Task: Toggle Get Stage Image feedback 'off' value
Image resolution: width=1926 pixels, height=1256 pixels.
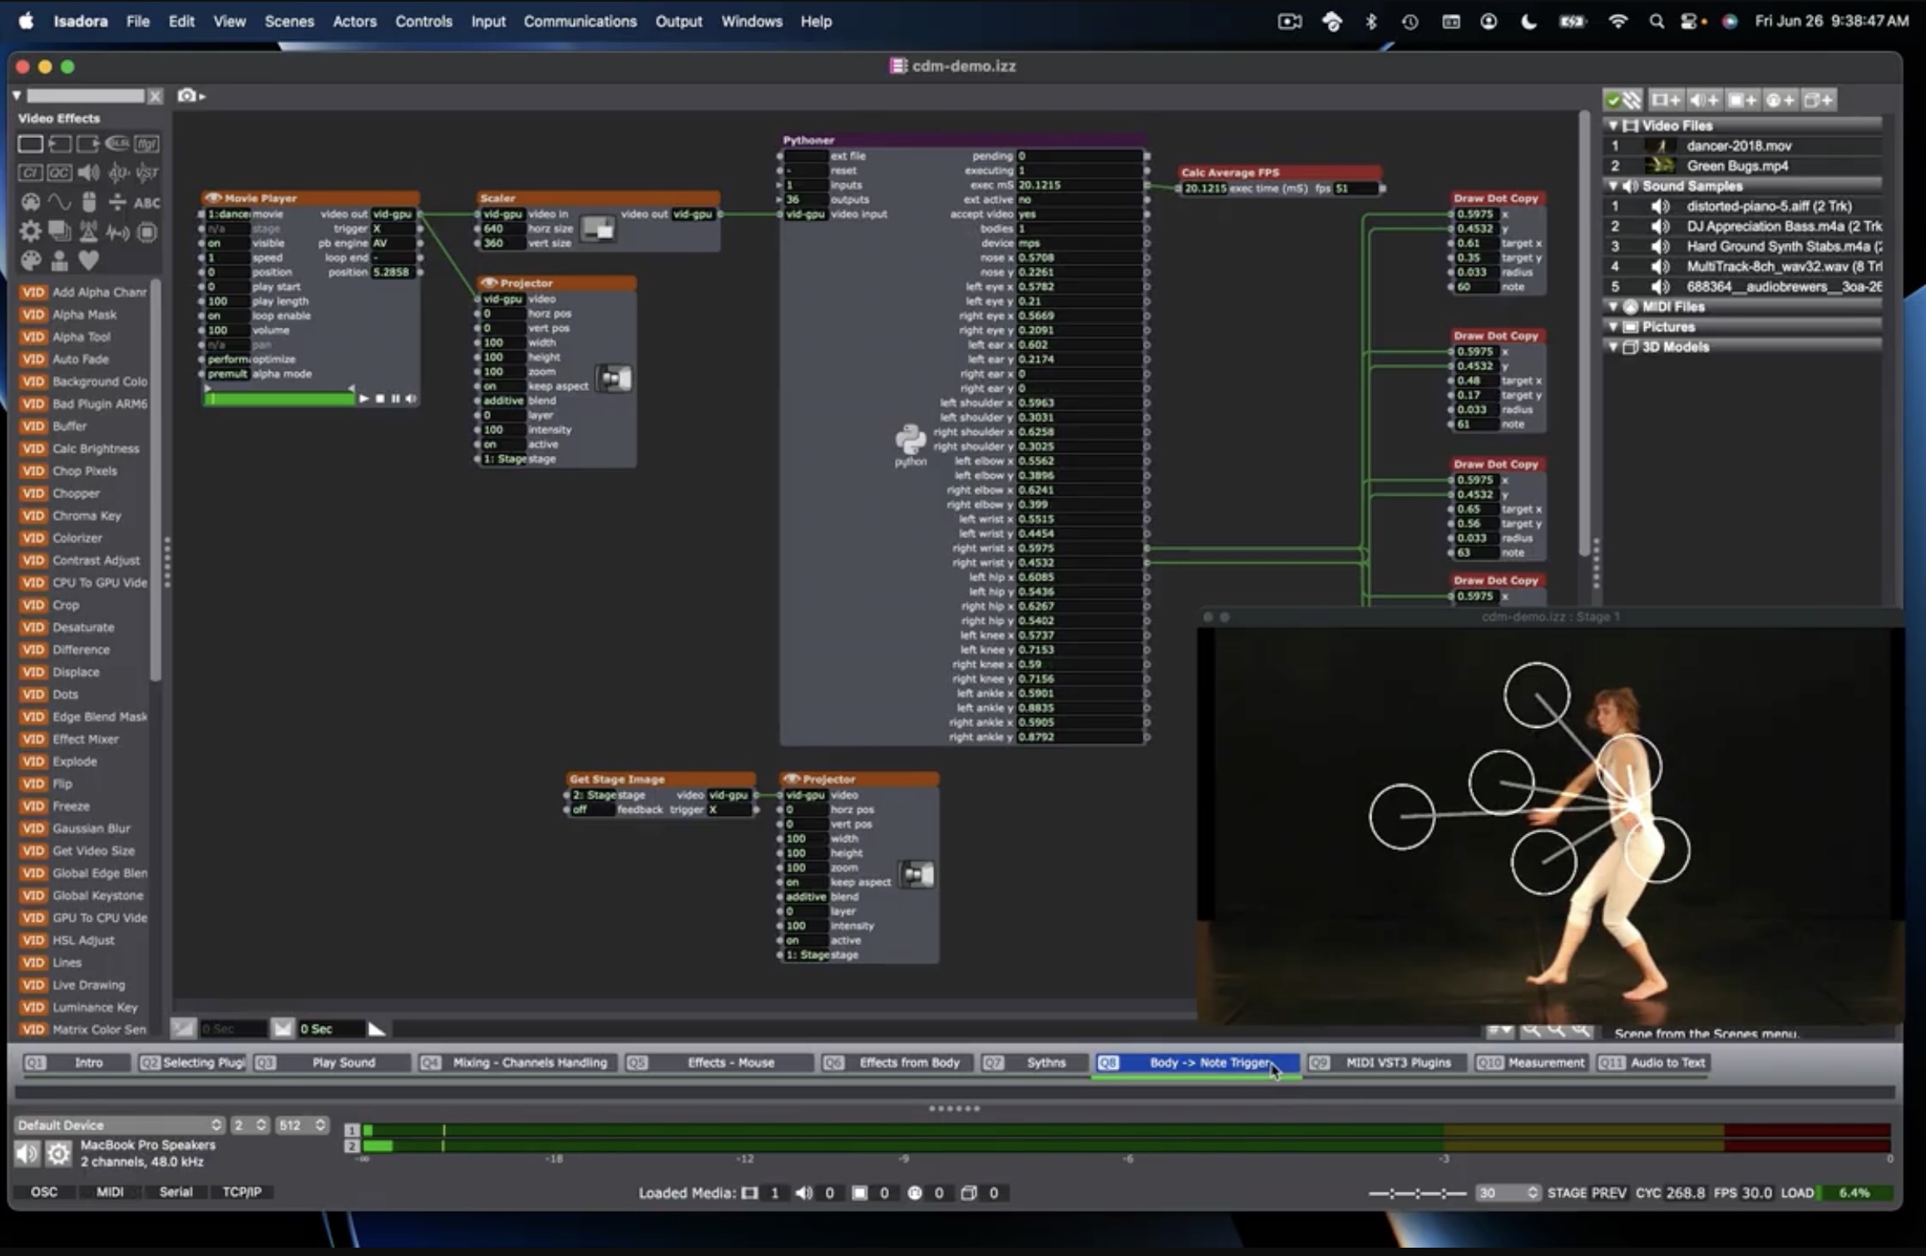Action: pyautogui.click(x=592, y=809)
